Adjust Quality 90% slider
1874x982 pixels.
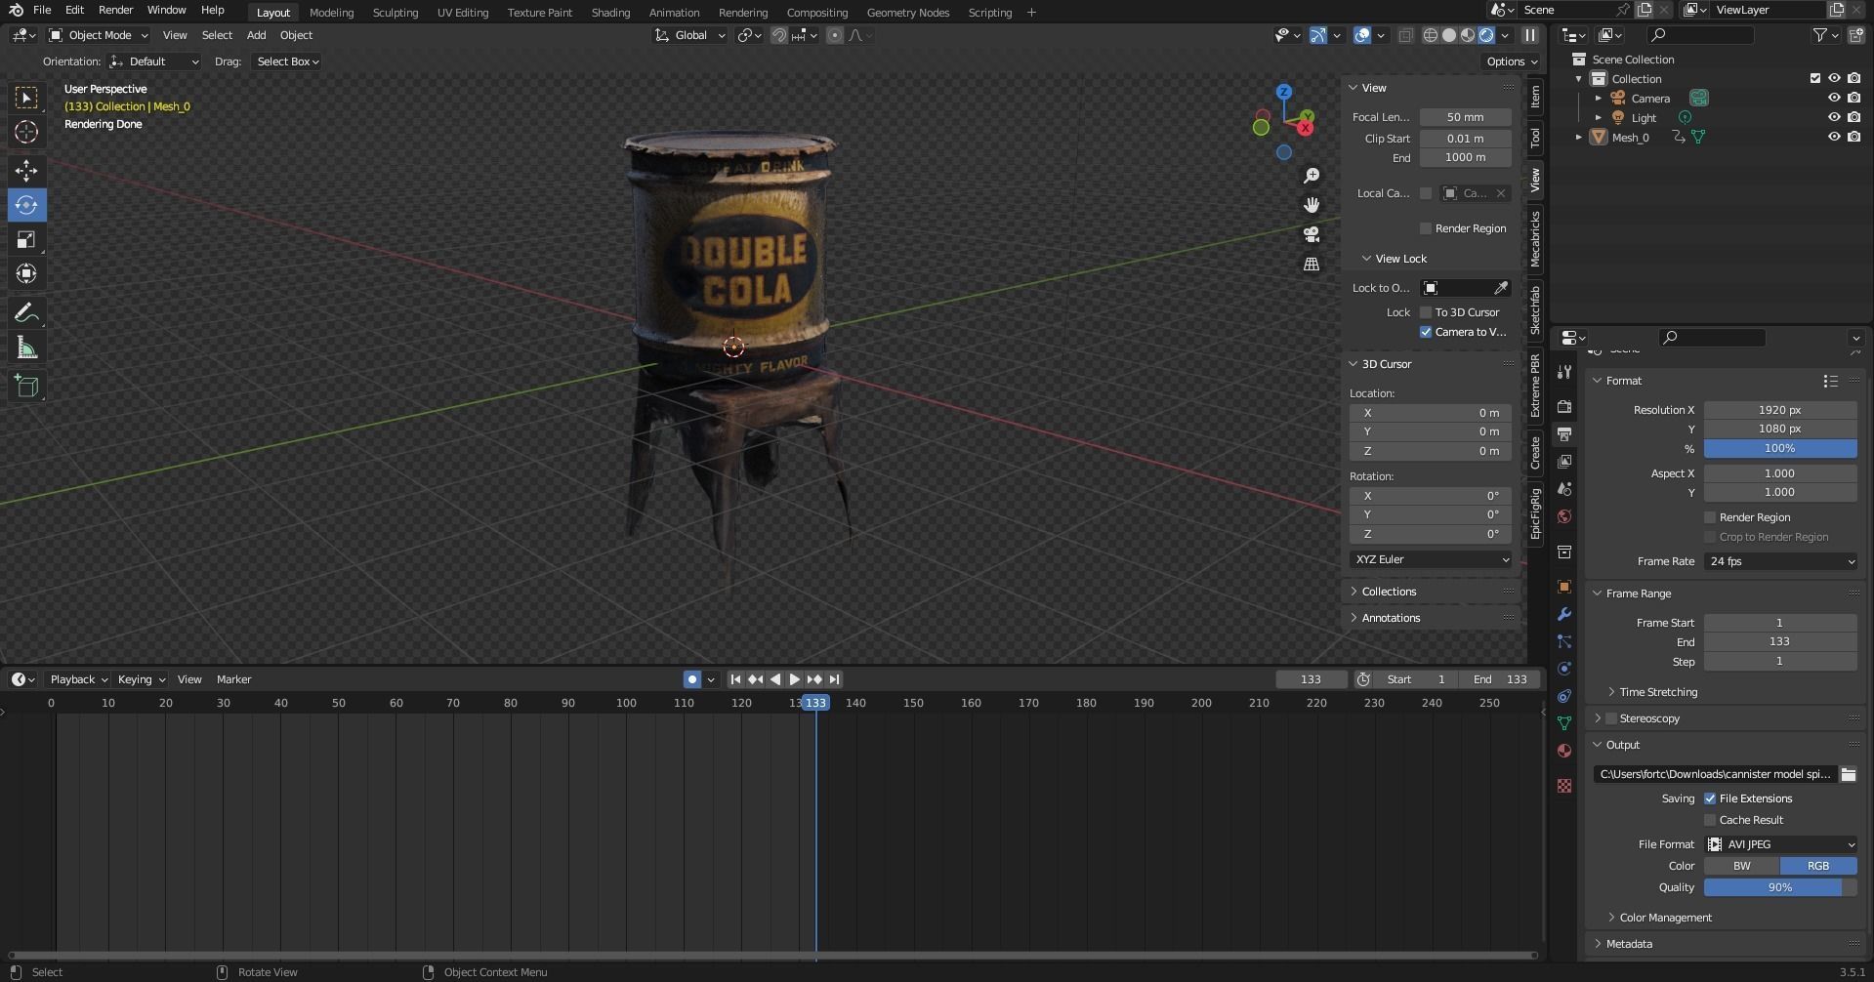(1780, 887)
